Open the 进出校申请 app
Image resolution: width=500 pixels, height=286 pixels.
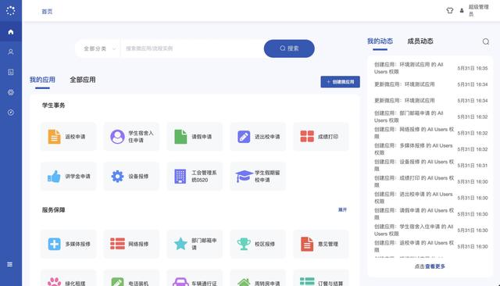click(258, 137)
